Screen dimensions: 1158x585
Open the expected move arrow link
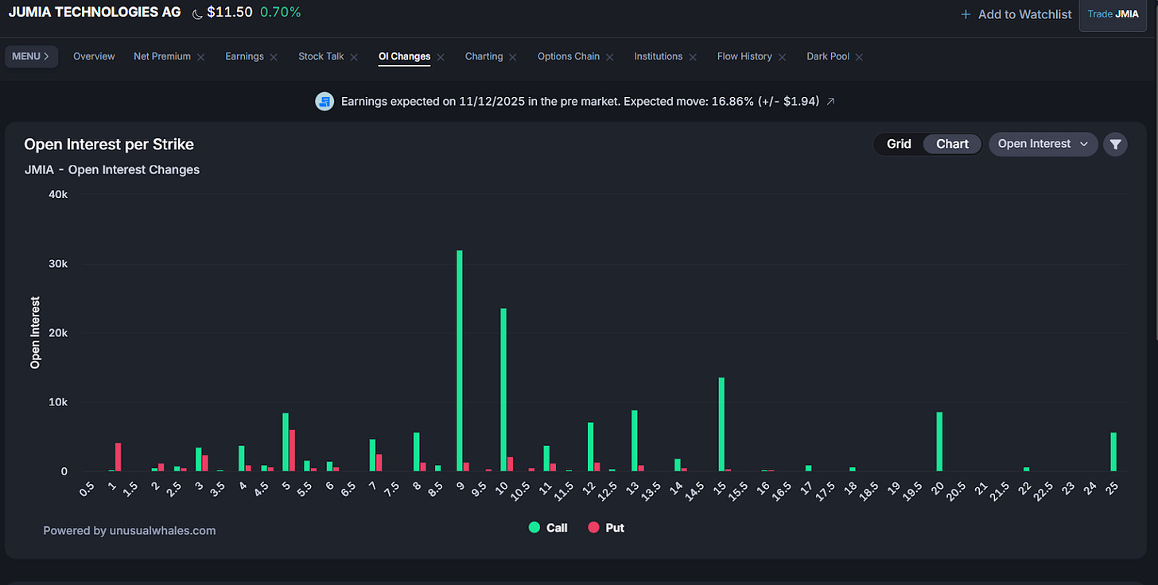click(831, 102)
